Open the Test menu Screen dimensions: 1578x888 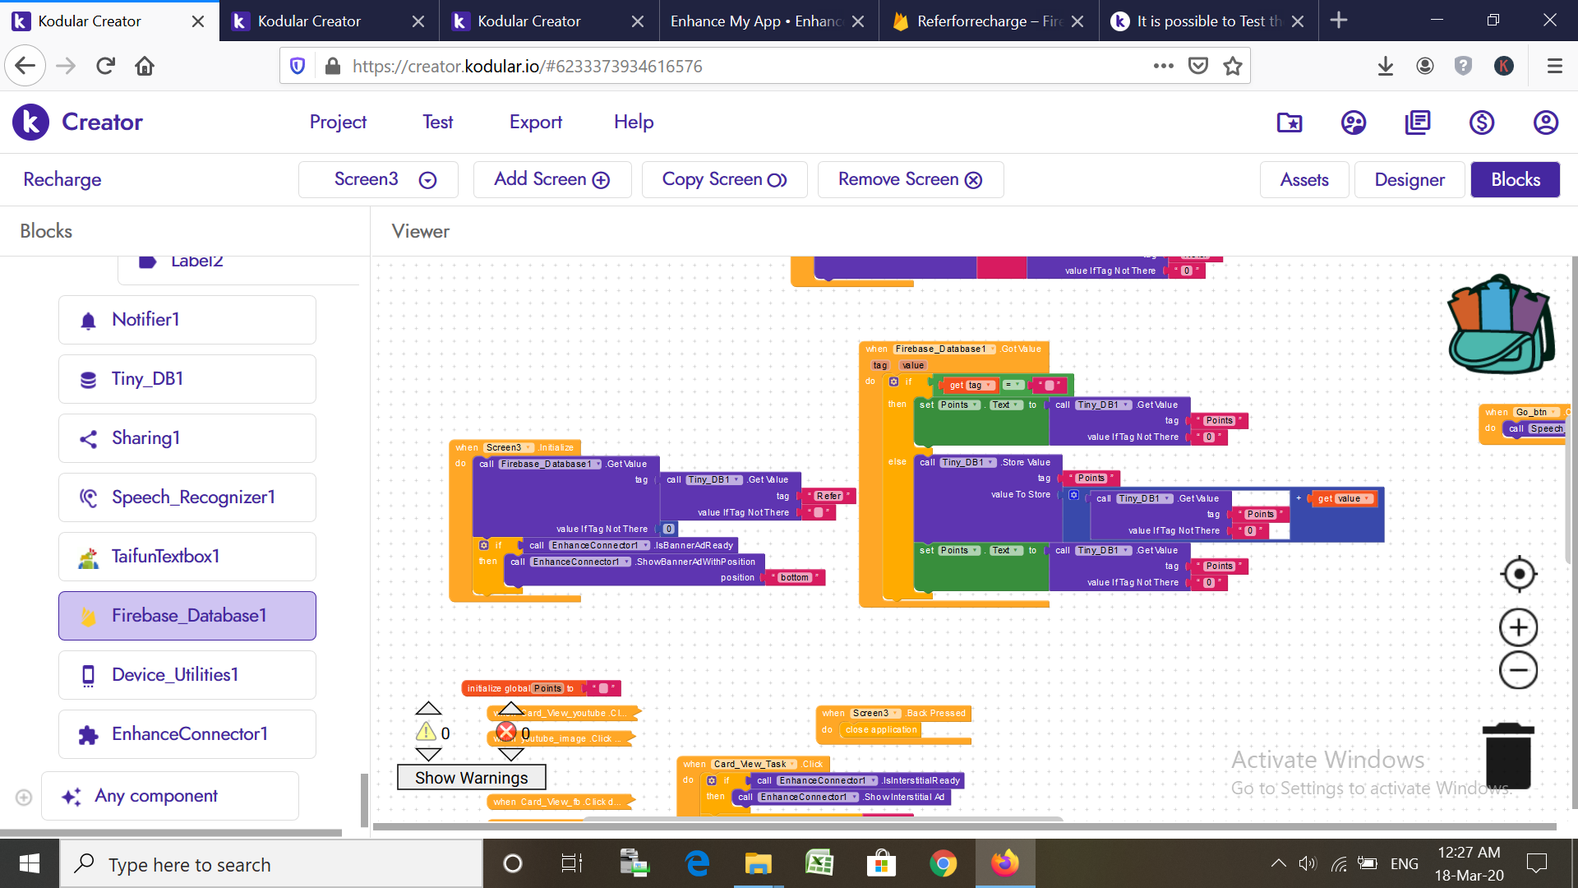click(x=438, y=123)
